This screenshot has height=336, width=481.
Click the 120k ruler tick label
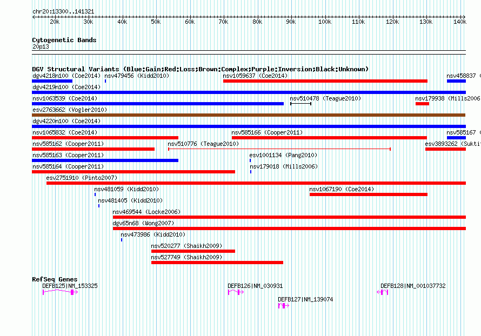point(392,22)
